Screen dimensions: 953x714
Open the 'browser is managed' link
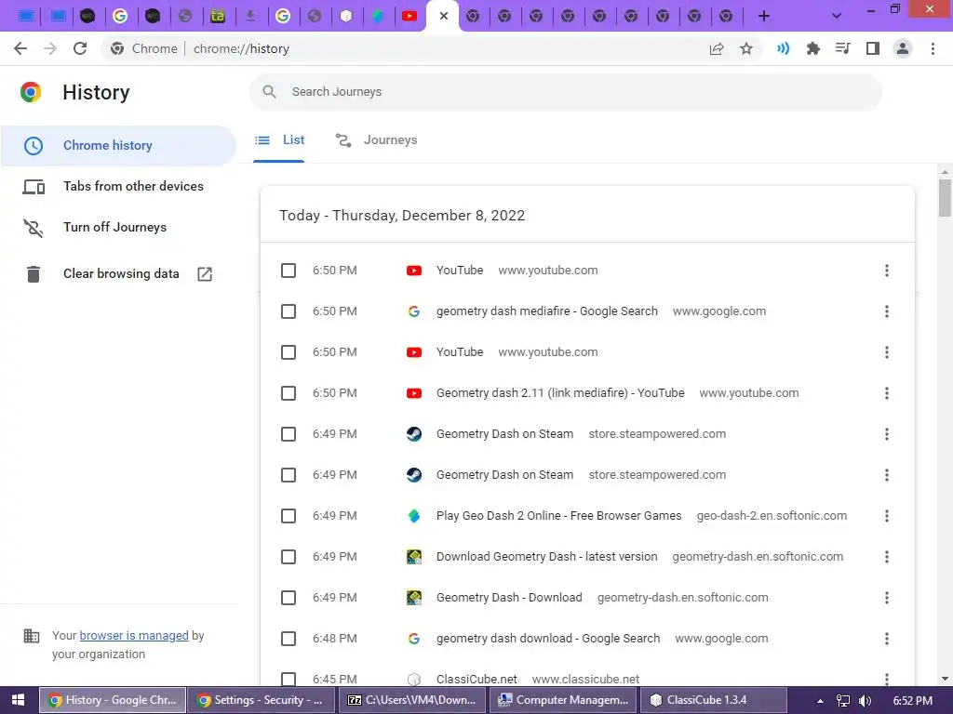(x=134, y=636)
